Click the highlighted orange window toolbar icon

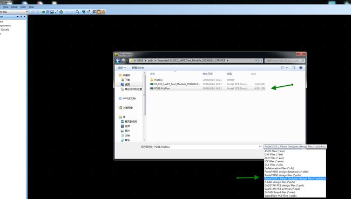(x=98, y=12)
